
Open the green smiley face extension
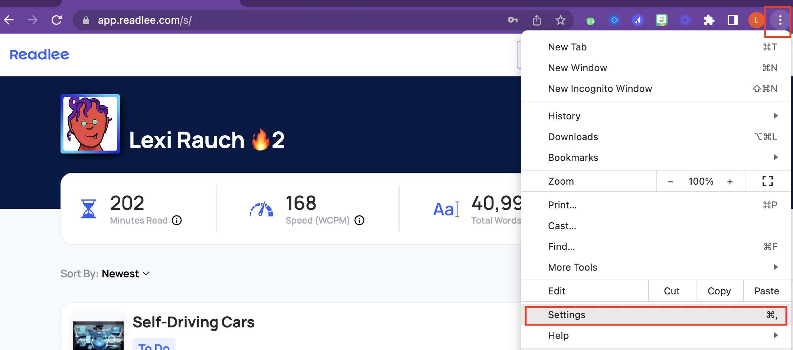pos(662,20)
